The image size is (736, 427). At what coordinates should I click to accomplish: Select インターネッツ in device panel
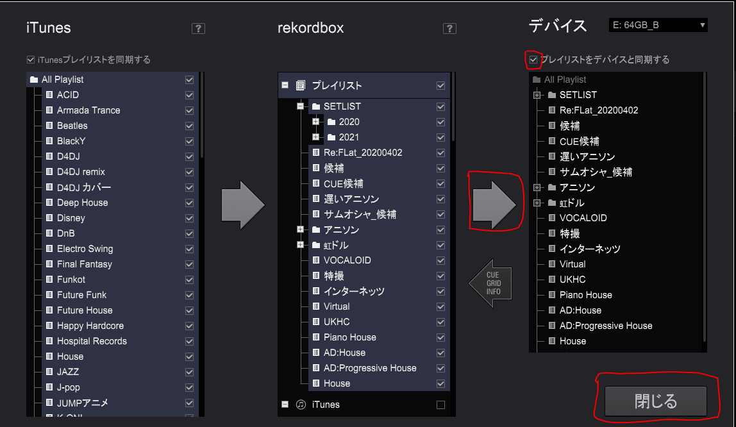[590, 249]
